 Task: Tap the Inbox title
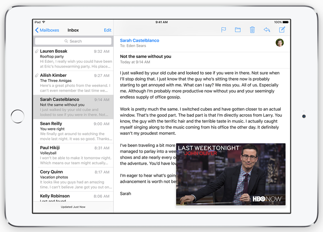[73, 30]
